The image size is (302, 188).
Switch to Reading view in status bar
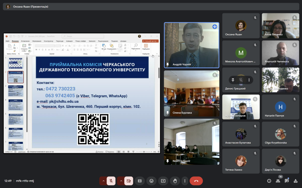(129, 152)
